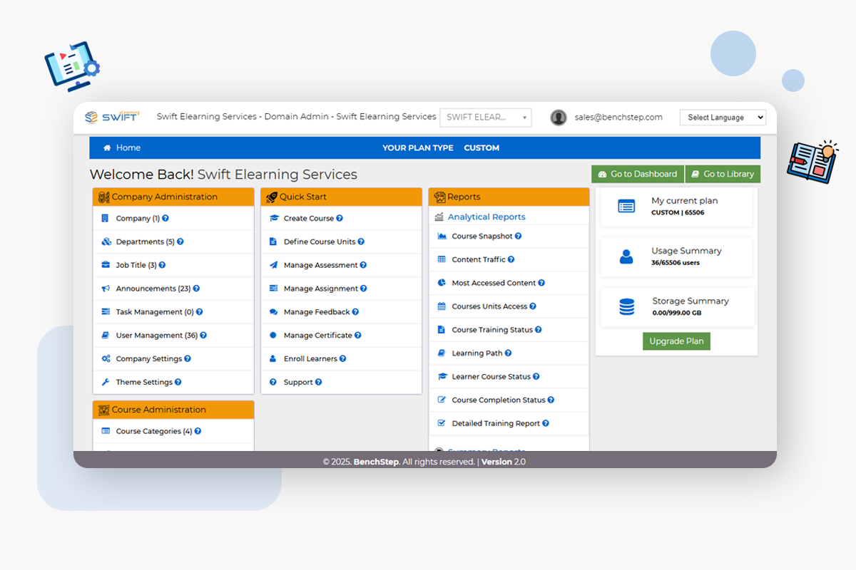
Task: Click the Upgrade Plan button
Action: point(676,341)
